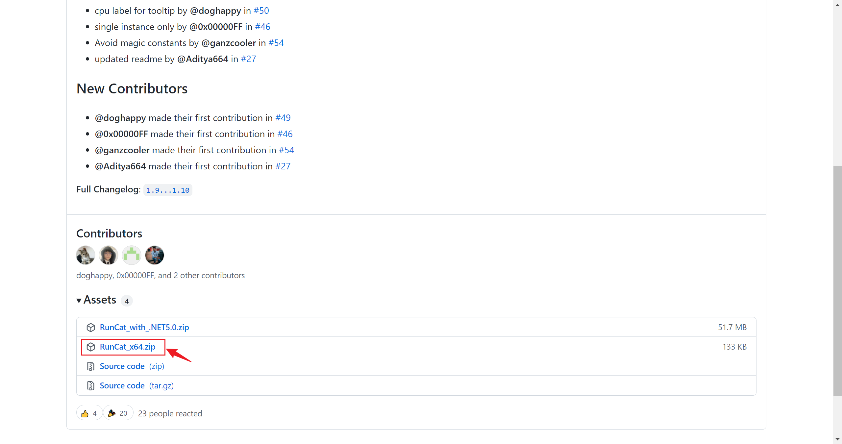Click the package icon beside RunCat_with_.NET5.0.zip
The height and width of the screenshot is (444, 842).
click(91, 328)
